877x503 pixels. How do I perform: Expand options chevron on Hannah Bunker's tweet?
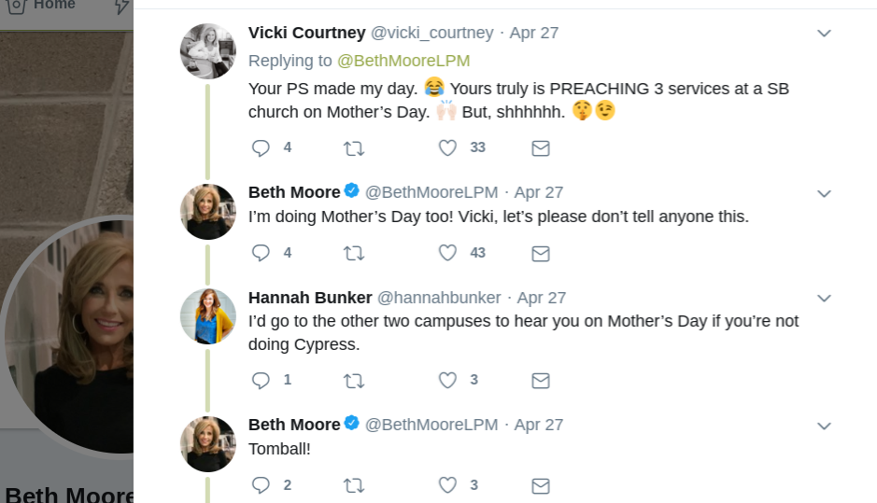pyautogui.click(x=824, y=299)
